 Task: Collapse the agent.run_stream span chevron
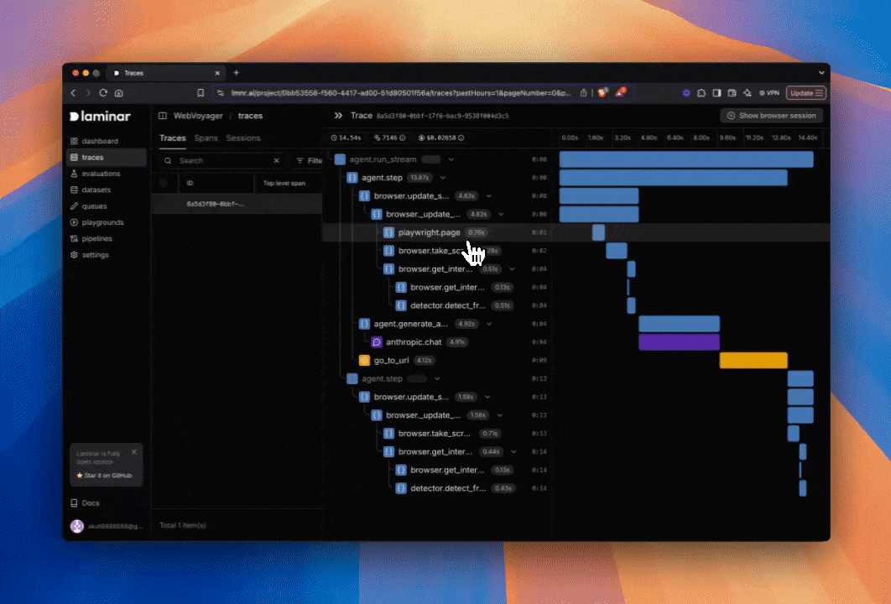click(x=451, y=159)
